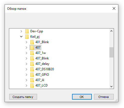Click the 407_ili folder icon

(x=32, y=80)
